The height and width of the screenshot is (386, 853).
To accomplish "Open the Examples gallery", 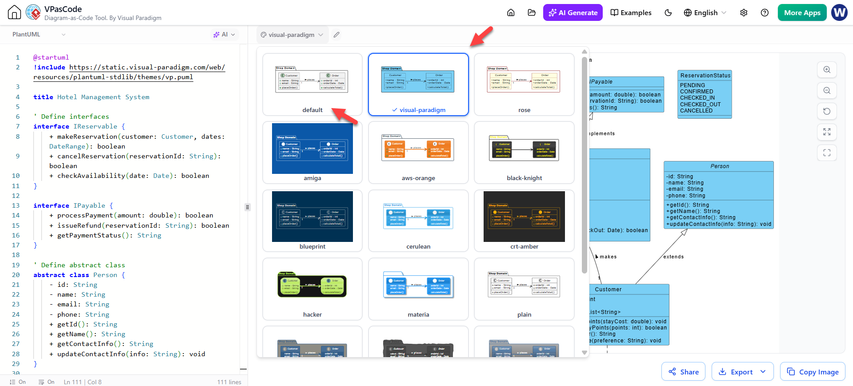I will click(x=631, y=12).
